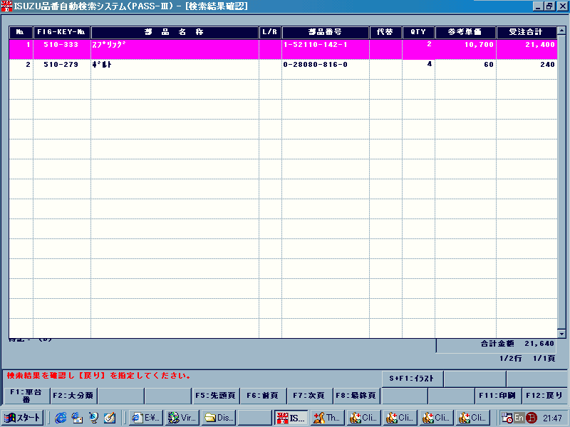The image size is (570, 427).
Task: Return using the F12:戻り button
Action: (544, 396)
